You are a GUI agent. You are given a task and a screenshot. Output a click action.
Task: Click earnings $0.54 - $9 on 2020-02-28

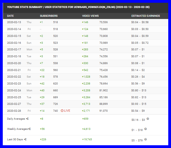(x=138, y=111)
